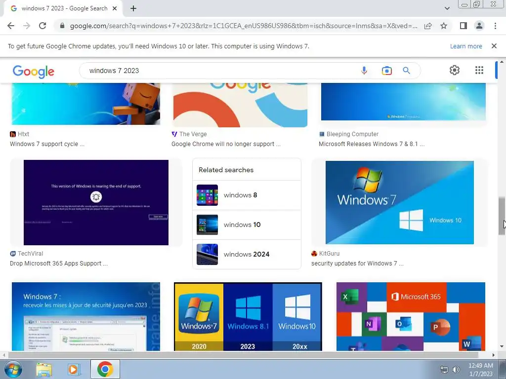Open Windows Explorer from taskbar
506x379 pixels.
(x=44, y=370)
